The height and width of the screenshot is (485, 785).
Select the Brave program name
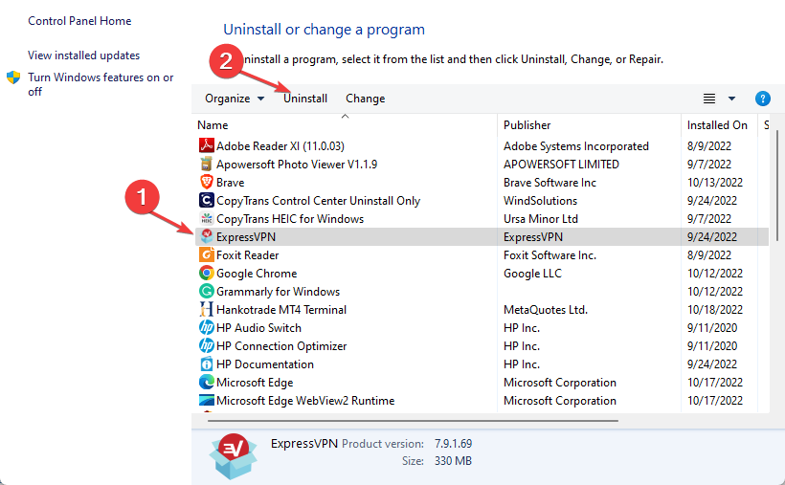click(x=231, y=183)
